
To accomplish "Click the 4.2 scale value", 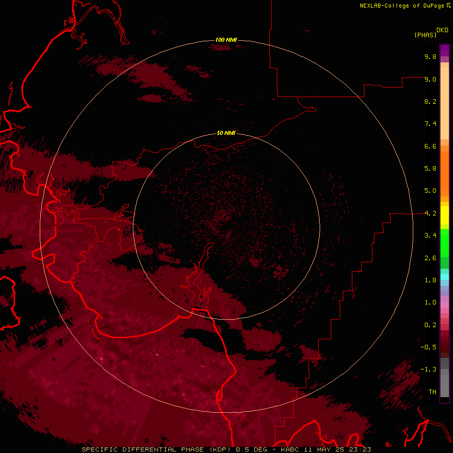I will [x=430, y=213].
